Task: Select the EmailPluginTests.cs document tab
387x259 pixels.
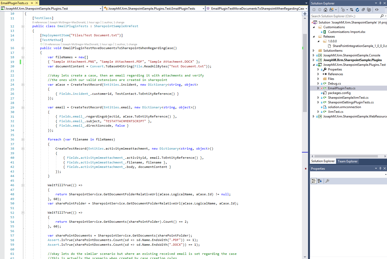Action: pos(14,3)
